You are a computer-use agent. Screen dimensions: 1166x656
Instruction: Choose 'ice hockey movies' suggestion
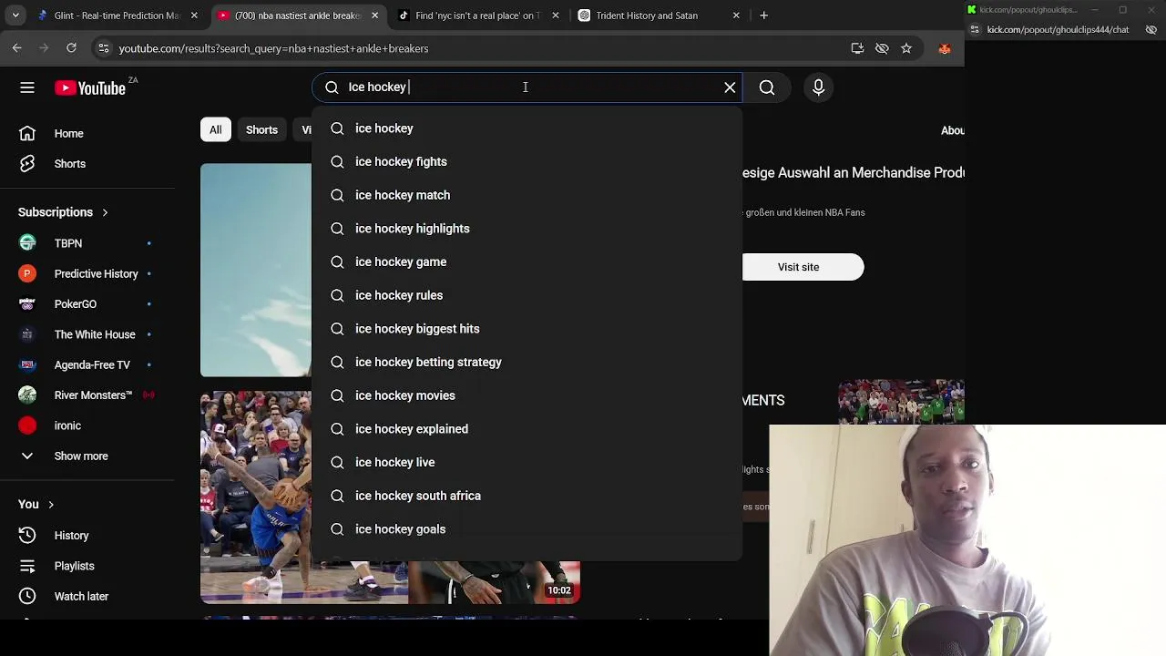click(x=527, y=395)
